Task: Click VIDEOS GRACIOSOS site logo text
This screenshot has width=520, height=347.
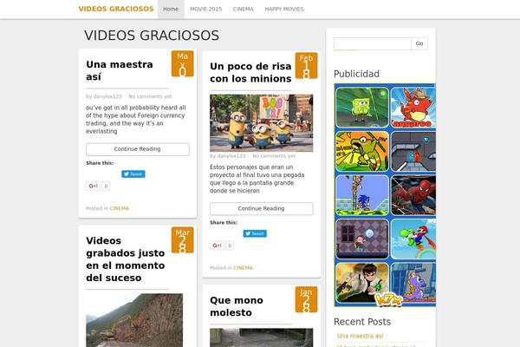Action: click(116, 9)
